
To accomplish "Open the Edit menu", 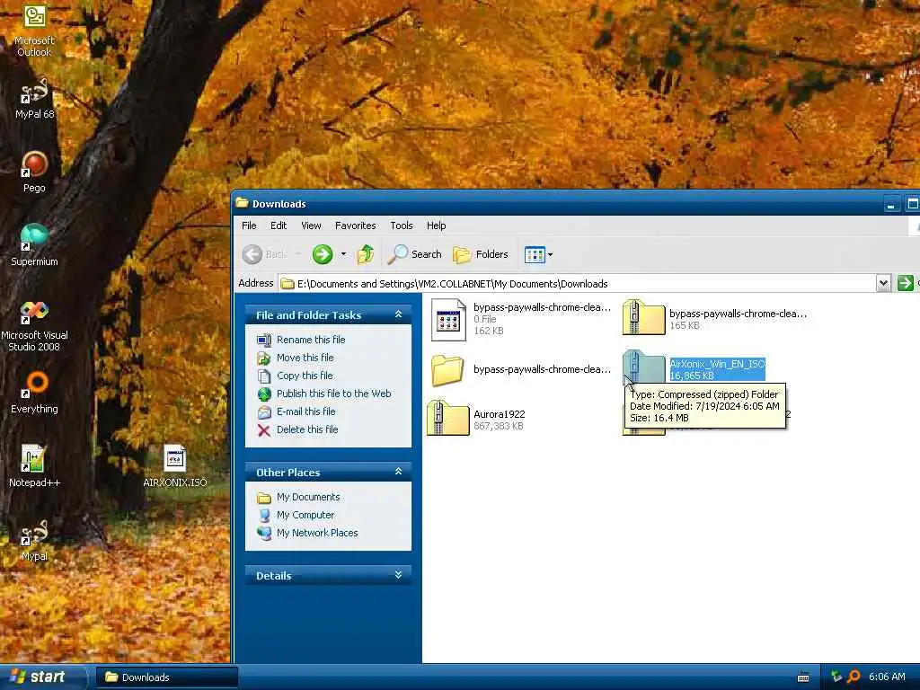I will [279, 226].
